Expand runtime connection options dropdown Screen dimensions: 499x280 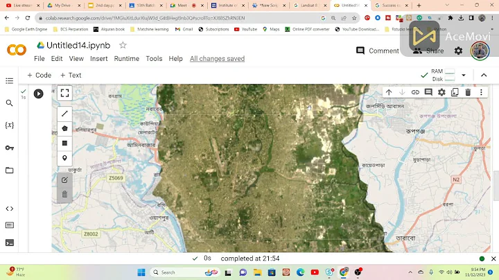click(x=464, y=75)
